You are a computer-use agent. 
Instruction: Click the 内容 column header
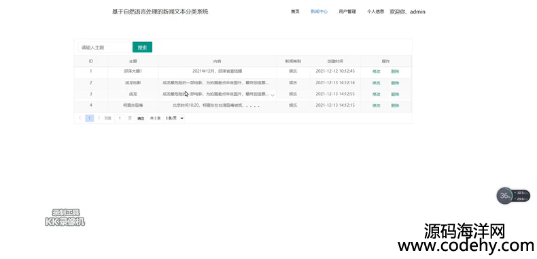tap(217, 61)
